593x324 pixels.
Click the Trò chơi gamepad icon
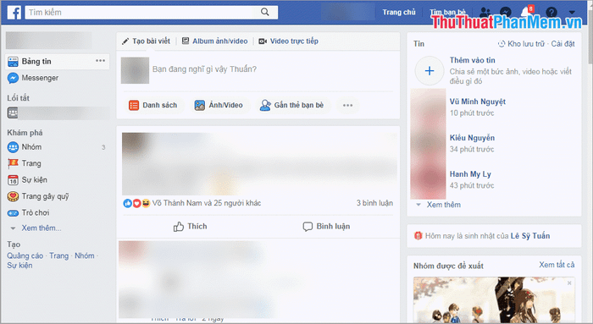click(13, 213)
